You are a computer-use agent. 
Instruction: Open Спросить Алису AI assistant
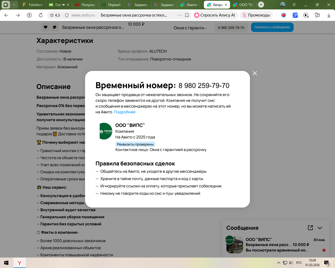tap(216, 15)
